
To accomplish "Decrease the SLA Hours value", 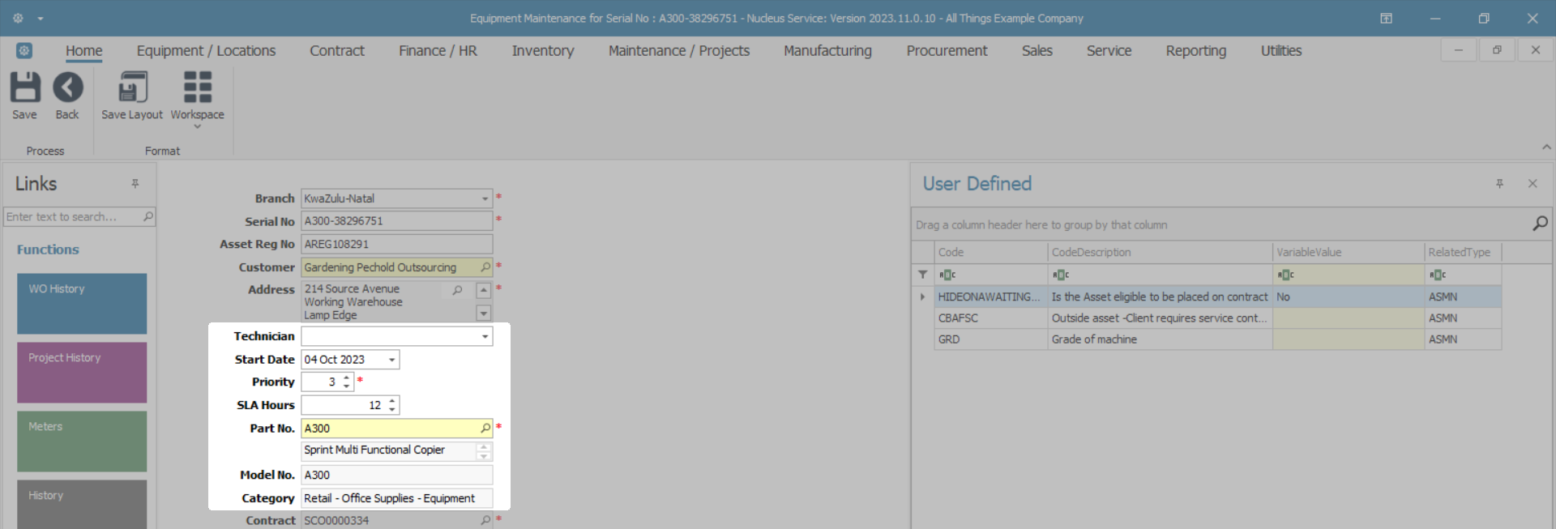I will (392, 408).
